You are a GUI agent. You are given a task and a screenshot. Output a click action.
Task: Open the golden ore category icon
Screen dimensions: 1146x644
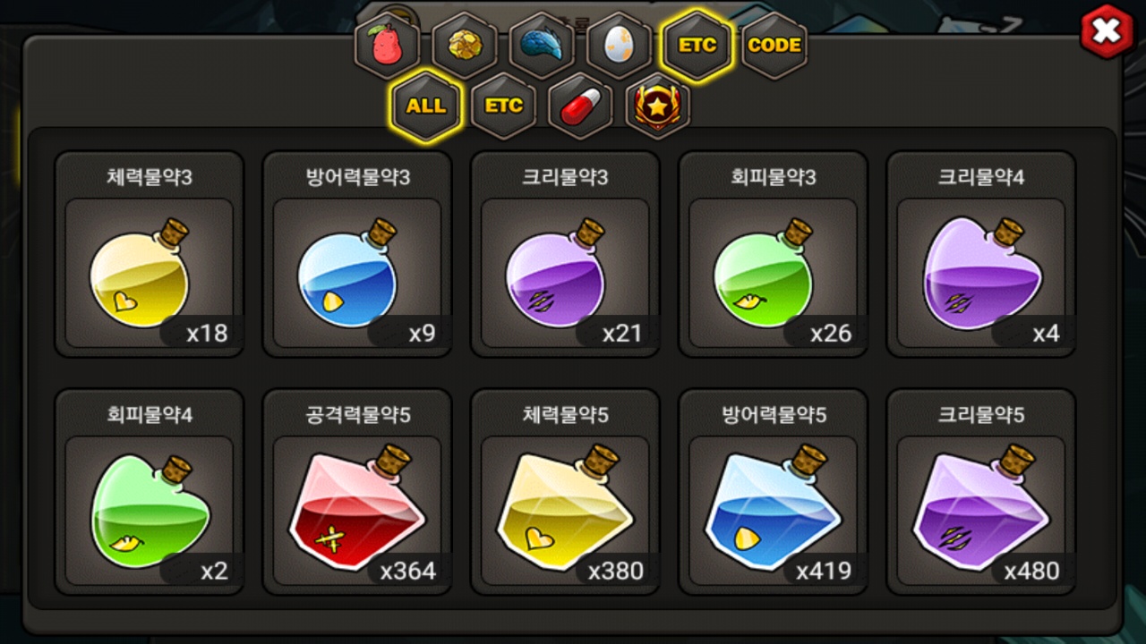tap(465, 46)
